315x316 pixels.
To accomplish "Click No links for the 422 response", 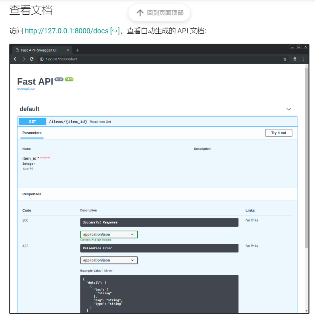I will pos(252,246).
